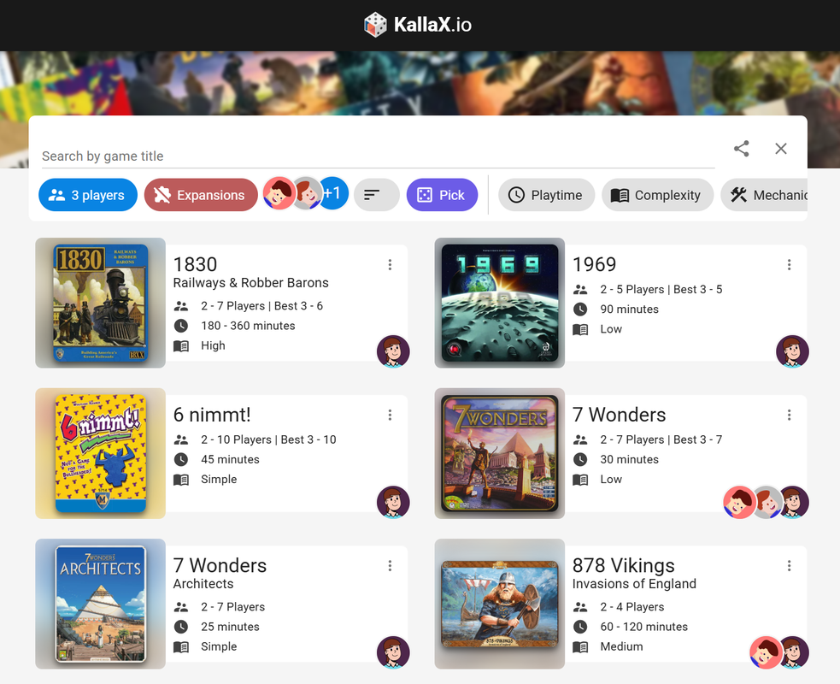Open the three-dot menu for 7 Wonders
Image resolution: width=840 pixels, height=684 pixels.
click(789, 415)
